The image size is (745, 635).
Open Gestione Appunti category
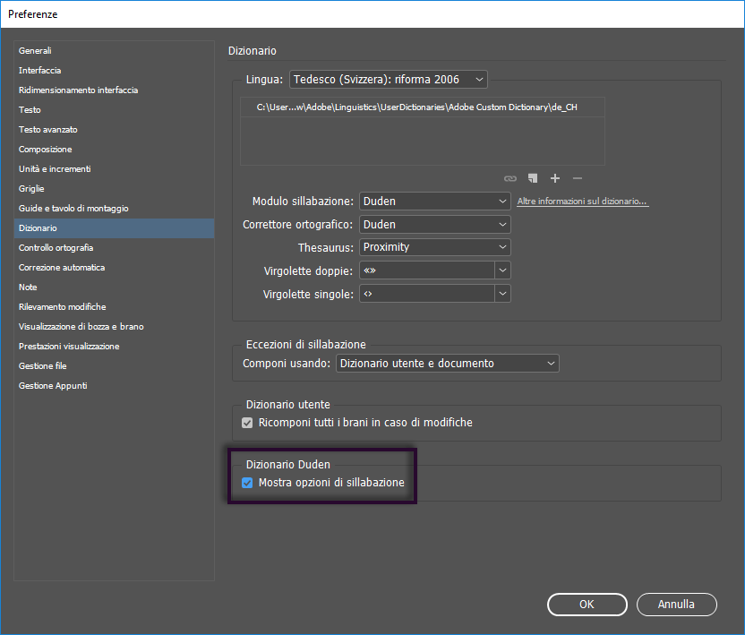click(114, 386)
